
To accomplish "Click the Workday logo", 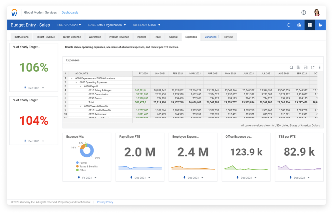I will click(x=14, y=13).
